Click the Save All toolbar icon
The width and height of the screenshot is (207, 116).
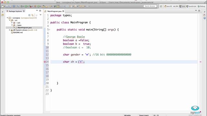tap(10, 6)
